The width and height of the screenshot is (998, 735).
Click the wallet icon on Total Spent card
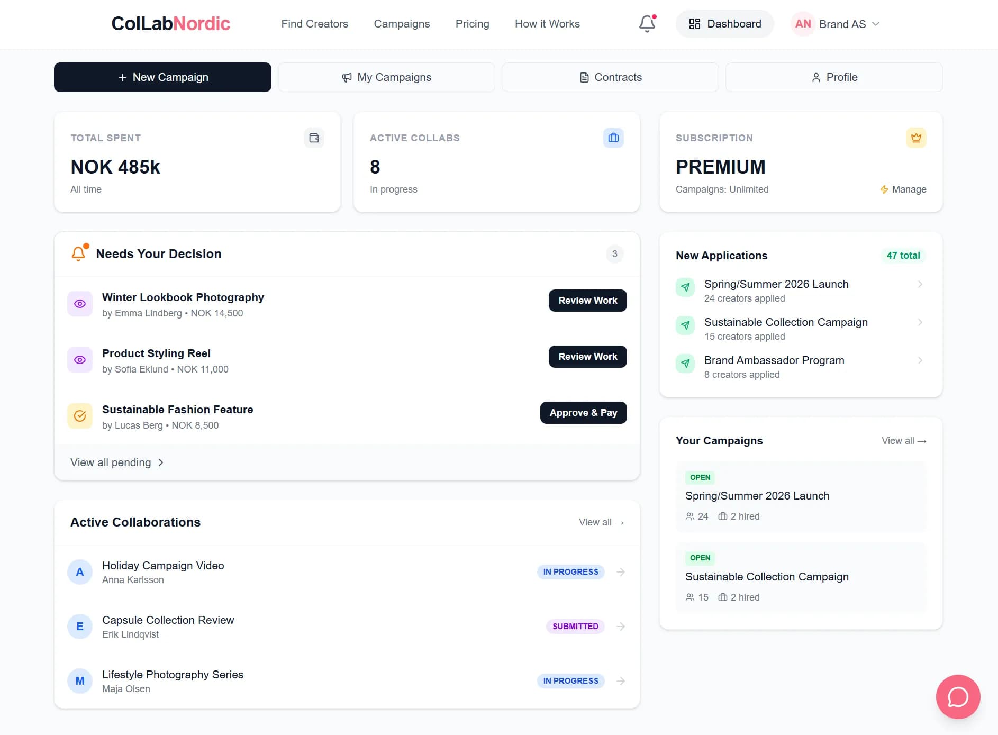coord(314,138)
